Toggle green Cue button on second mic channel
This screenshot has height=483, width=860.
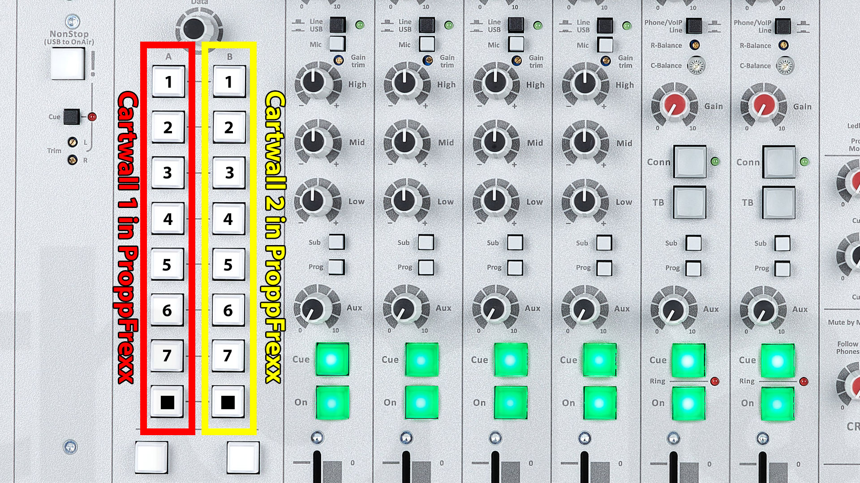point(421,360)
